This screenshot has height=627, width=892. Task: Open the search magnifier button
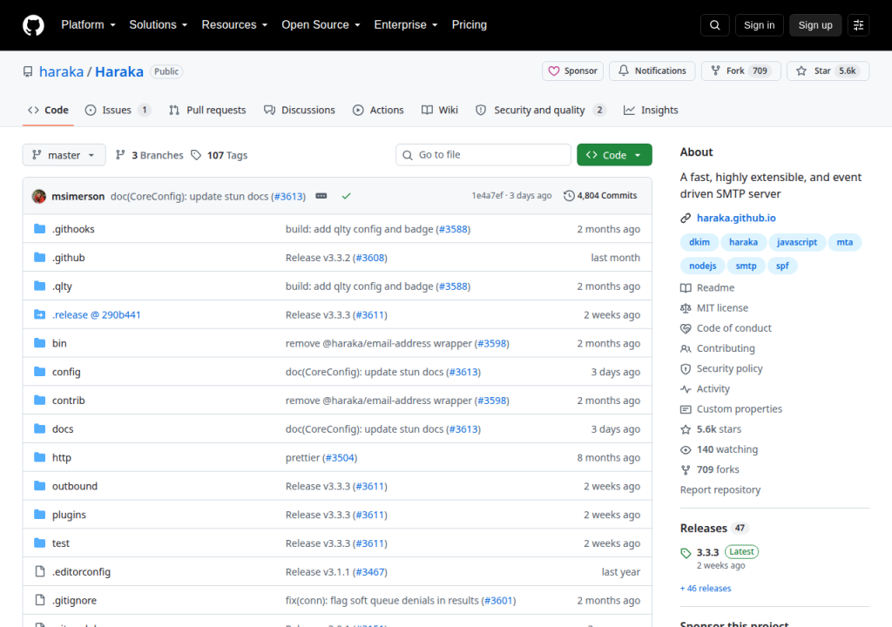tap(714, 25)
